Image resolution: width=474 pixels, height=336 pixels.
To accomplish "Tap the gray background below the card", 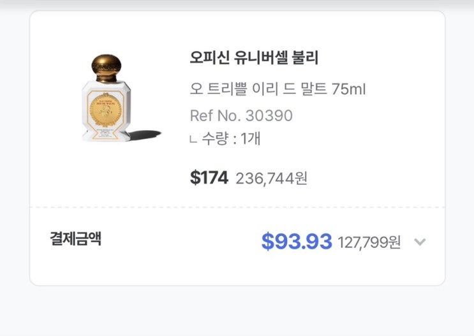I will [x=237, y=312].
